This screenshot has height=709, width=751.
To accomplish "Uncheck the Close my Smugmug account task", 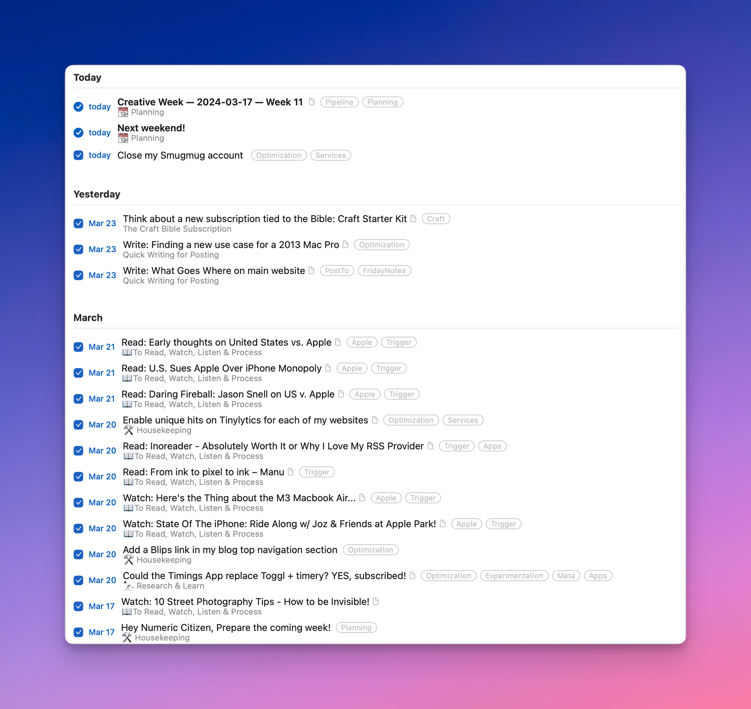I will coord(78,155).
